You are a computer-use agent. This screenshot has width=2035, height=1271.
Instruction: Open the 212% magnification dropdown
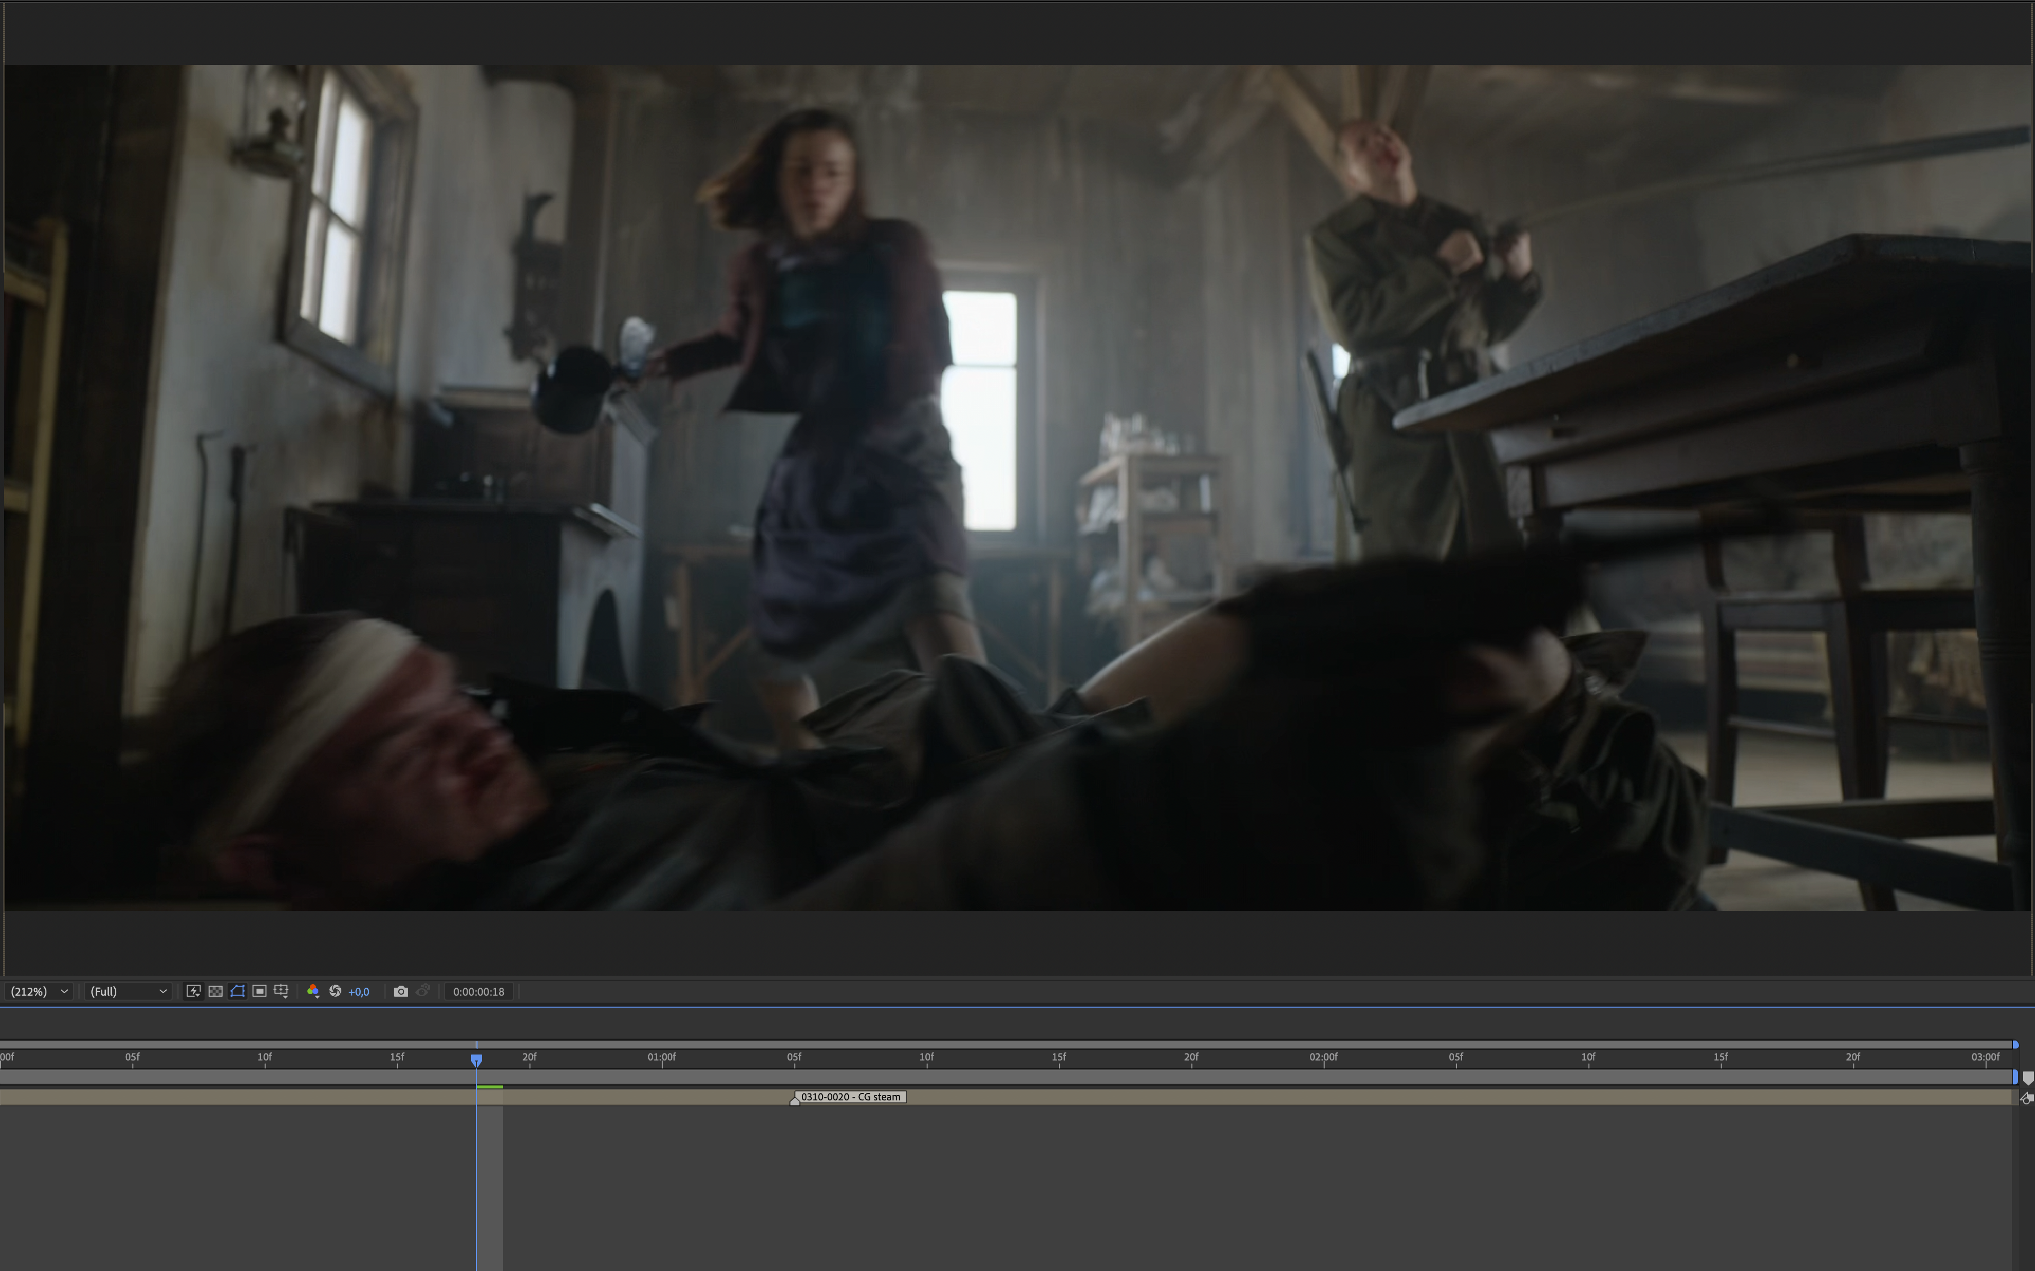39,992
